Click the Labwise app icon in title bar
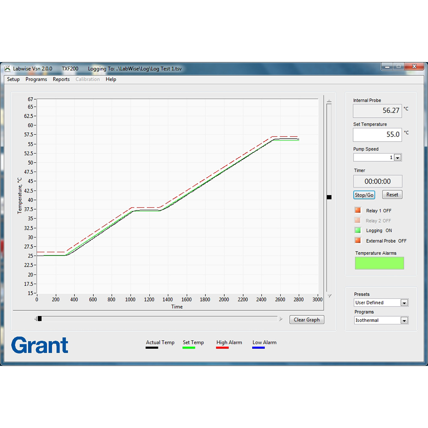Image resolution: width=428 pixels, height=428 pixels. 7,68
